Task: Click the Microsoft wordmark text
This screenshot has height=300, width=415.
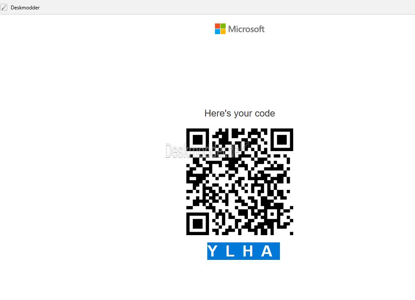Action: [246, 29]
